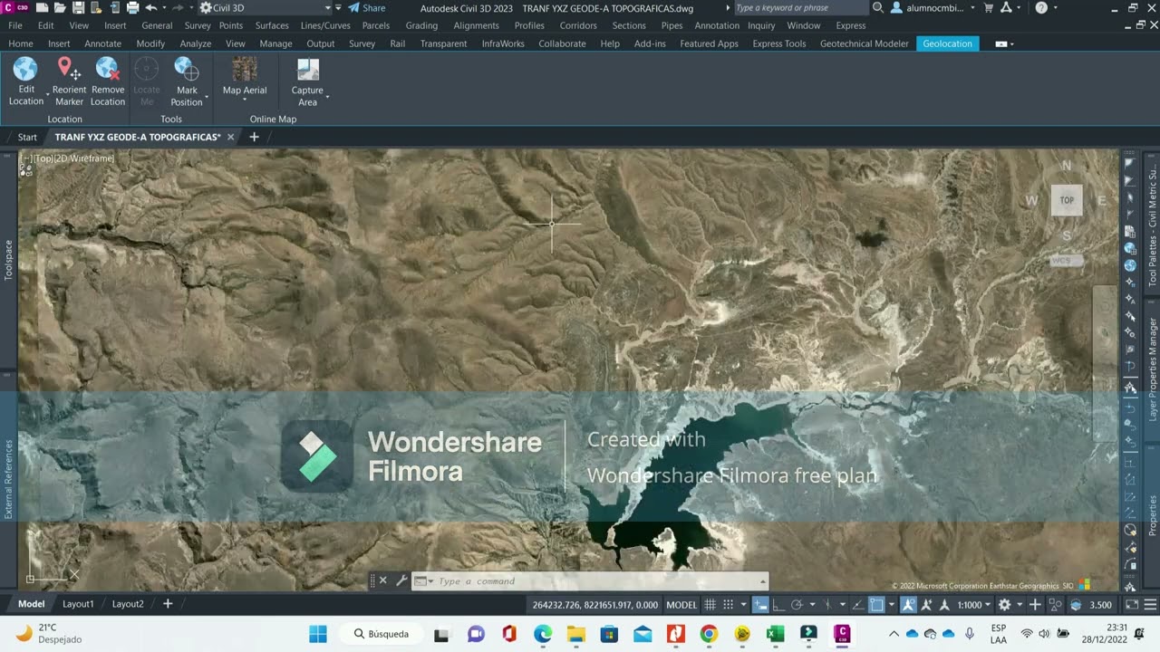Click the status bar customization hamburger icon
1160x652 pixels.
[x=1148, y=605]
